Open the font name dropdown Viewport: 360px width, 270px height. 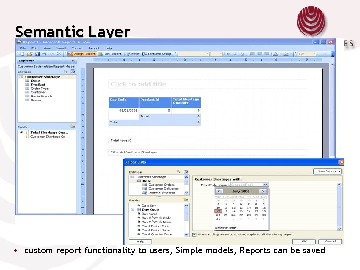tap(207, 54)
